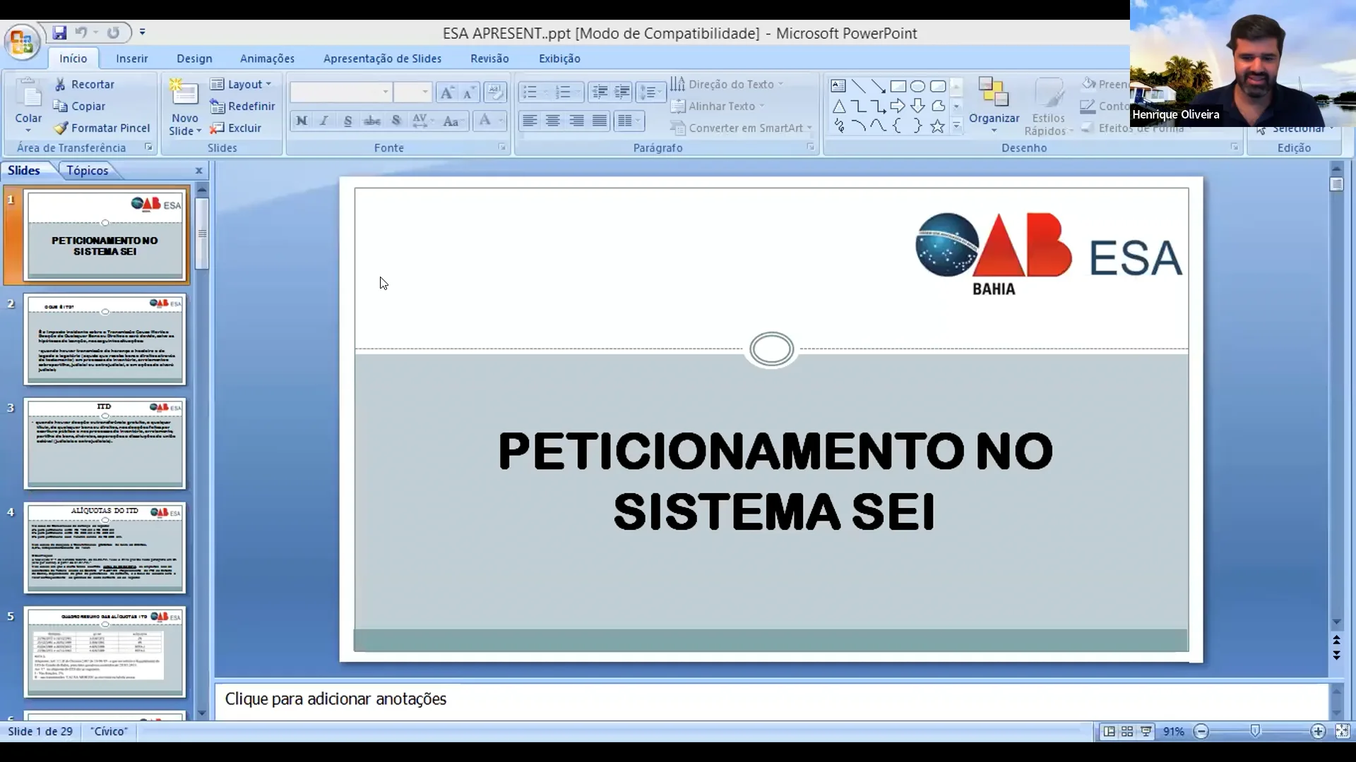Open the Animações ribbon tab
This screenshot has width=1356, height=762.
pos(267,59)
